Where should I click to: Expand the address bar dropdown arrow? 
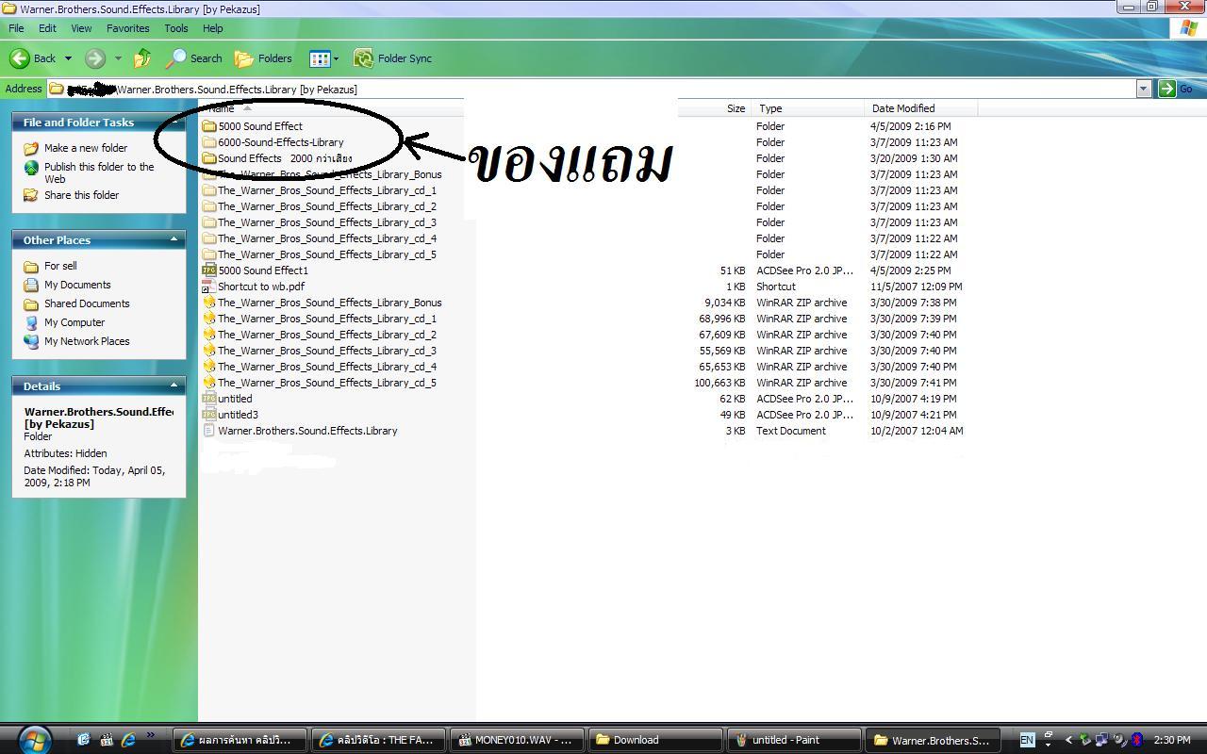1143,89
